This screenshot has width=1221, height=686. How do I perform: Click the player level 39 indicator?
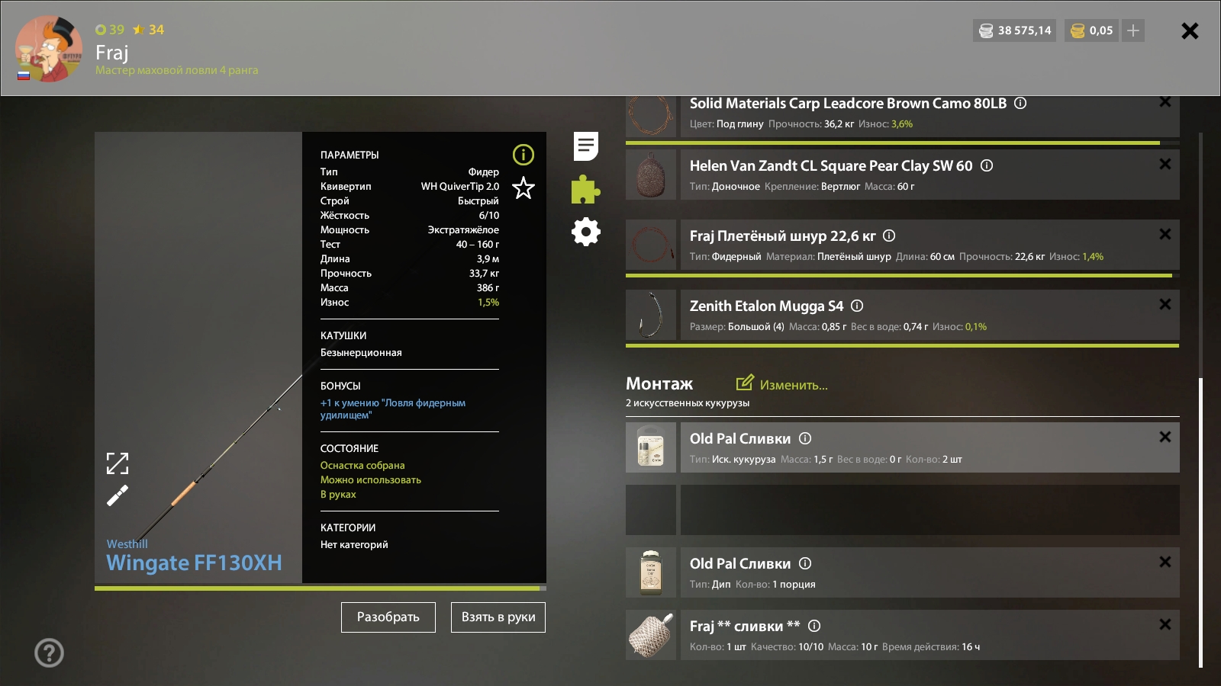[110, 30]
